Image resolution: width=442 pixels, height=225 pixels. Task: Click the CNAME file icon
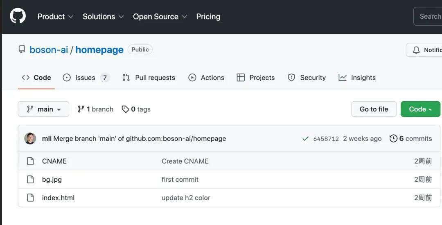(30, 161)
